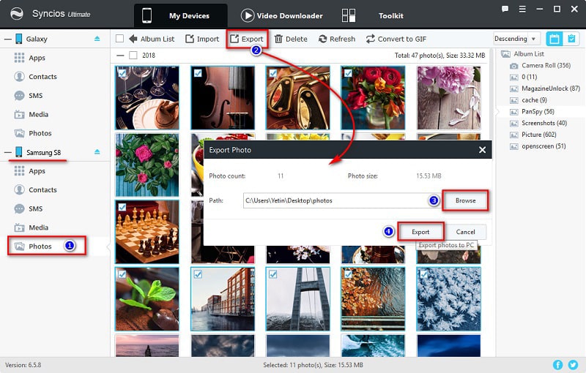
Task: Open Photos under Samsung S8
Action: (40, 246)
